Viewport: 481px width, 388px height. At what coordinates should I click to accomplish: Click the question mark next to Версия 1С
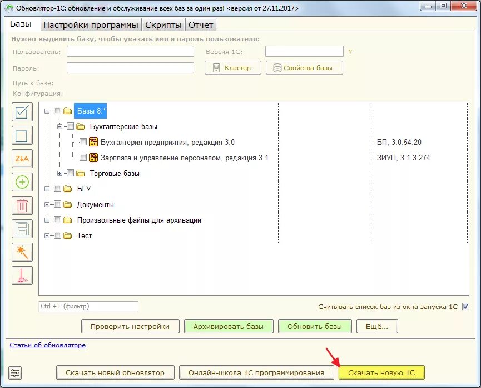click(350, 52)
